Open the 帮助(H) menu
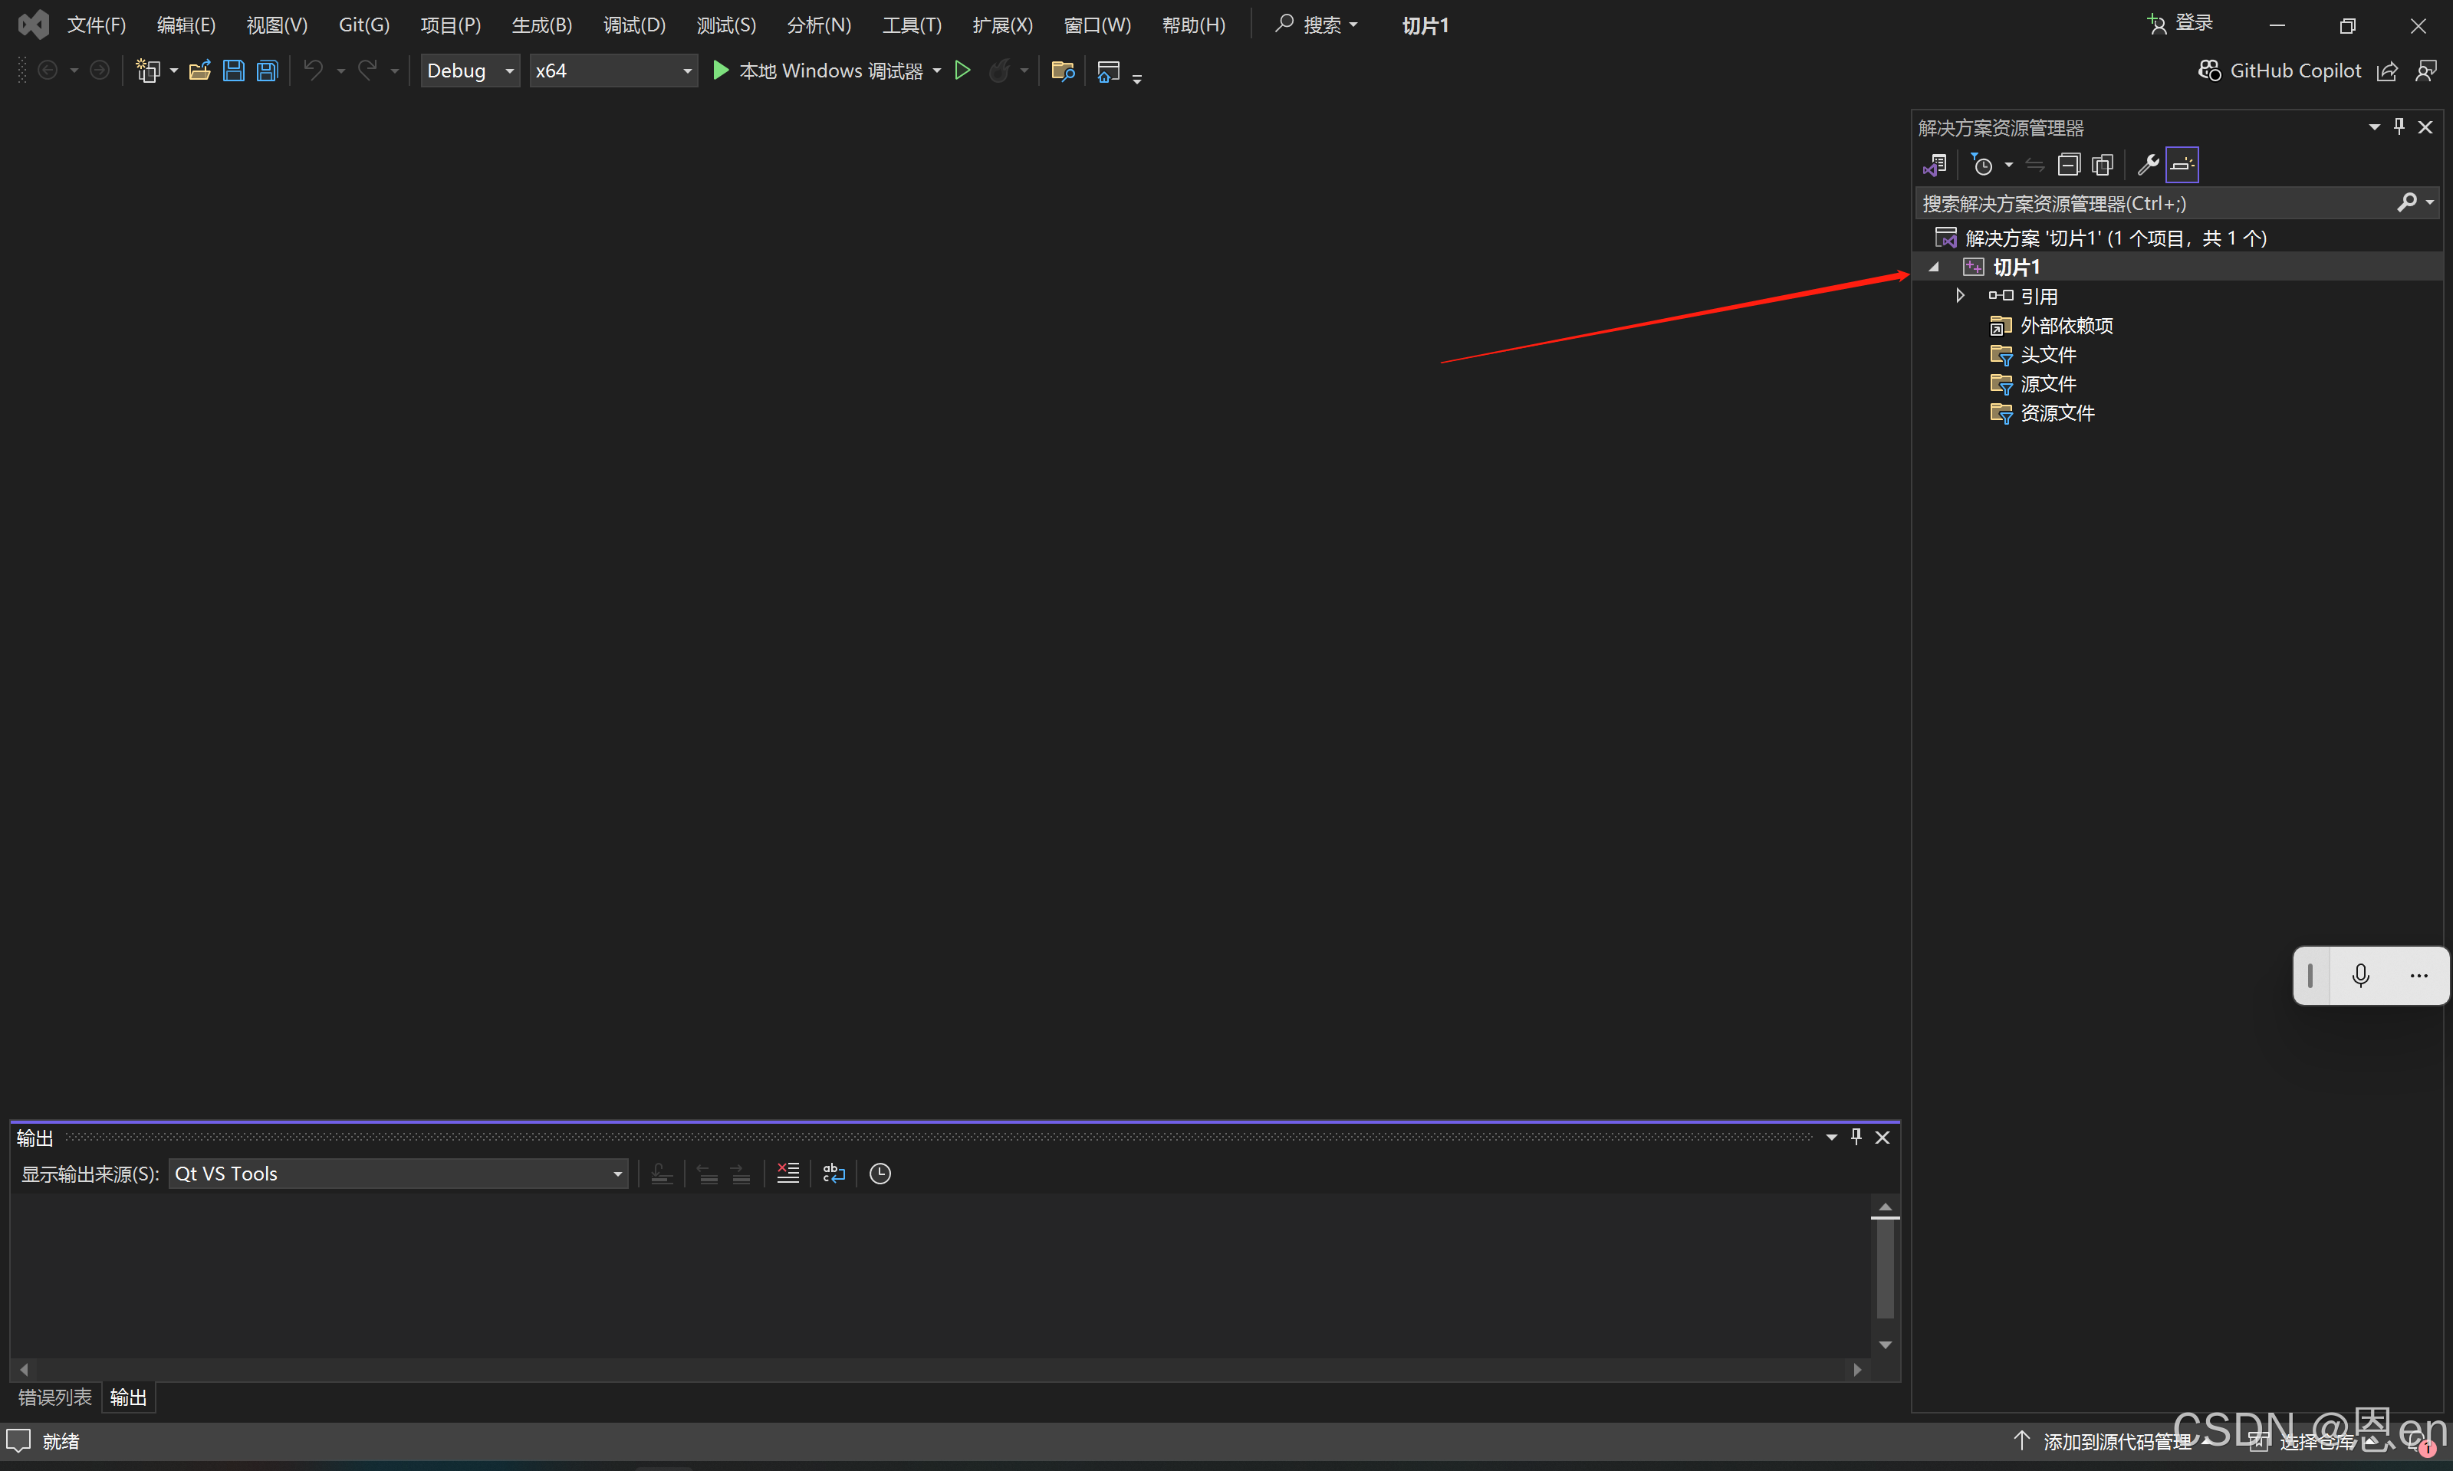Screen dimensions: 2453x1471 [x=1194, y=25]
